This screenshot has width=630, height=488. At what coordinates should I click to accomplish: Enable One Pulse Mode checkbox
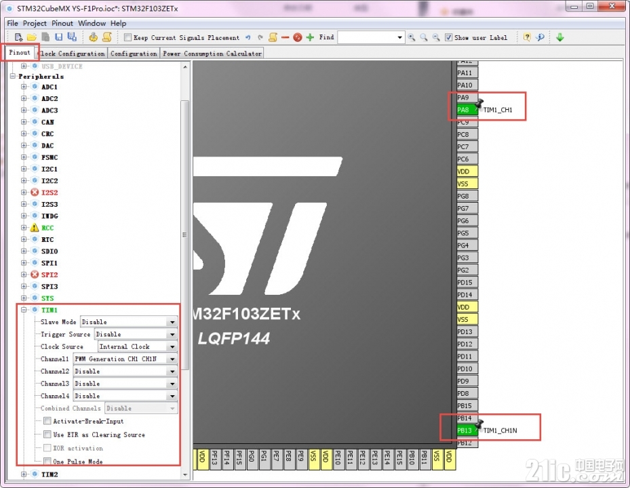[x=47, y=461]
